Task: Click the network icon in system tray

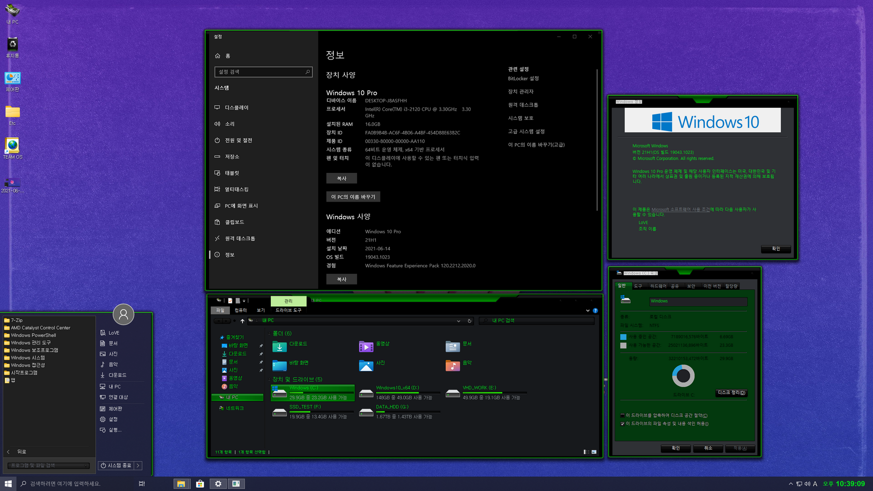Action: [x=799, y=484]
